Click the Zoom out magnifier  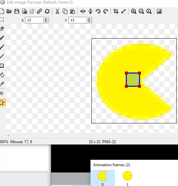[x=141, y=11]
